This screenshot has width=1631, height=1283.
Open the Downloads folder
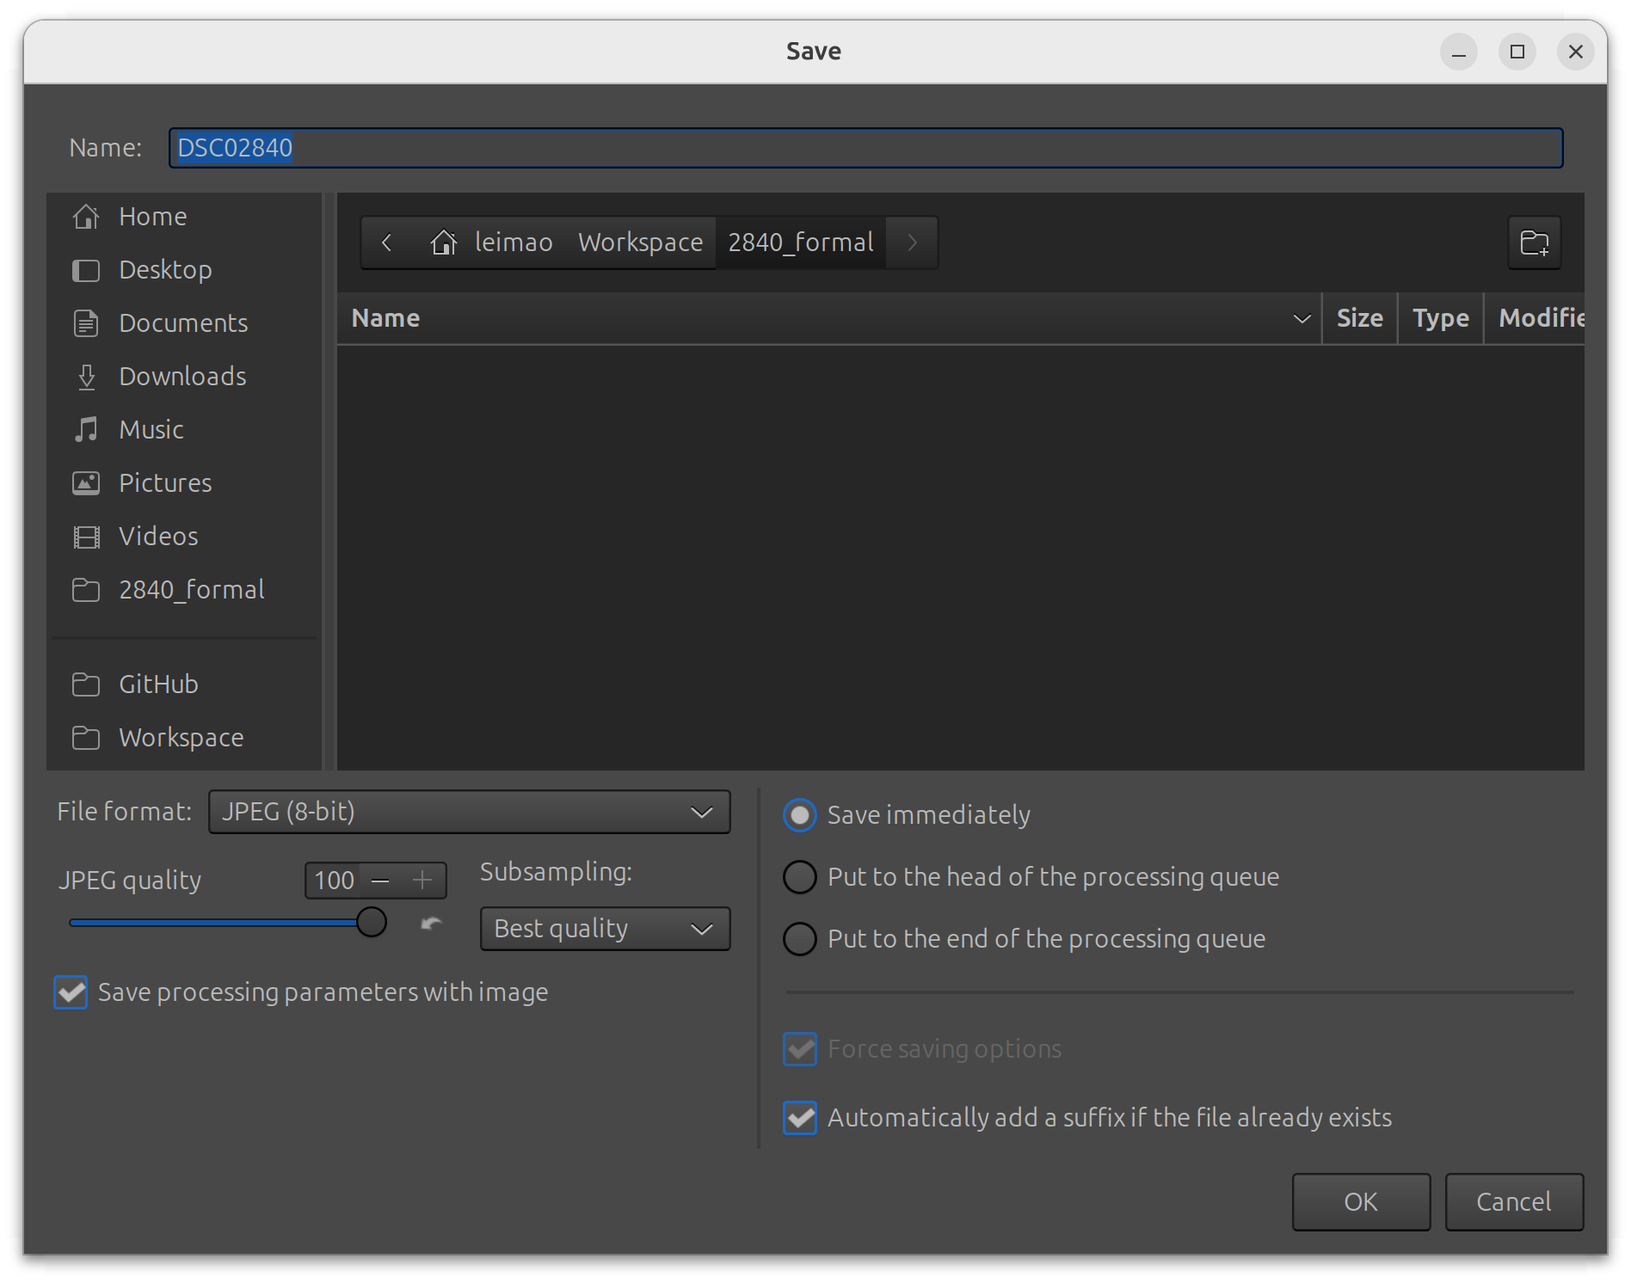click(x=182, y=376)
